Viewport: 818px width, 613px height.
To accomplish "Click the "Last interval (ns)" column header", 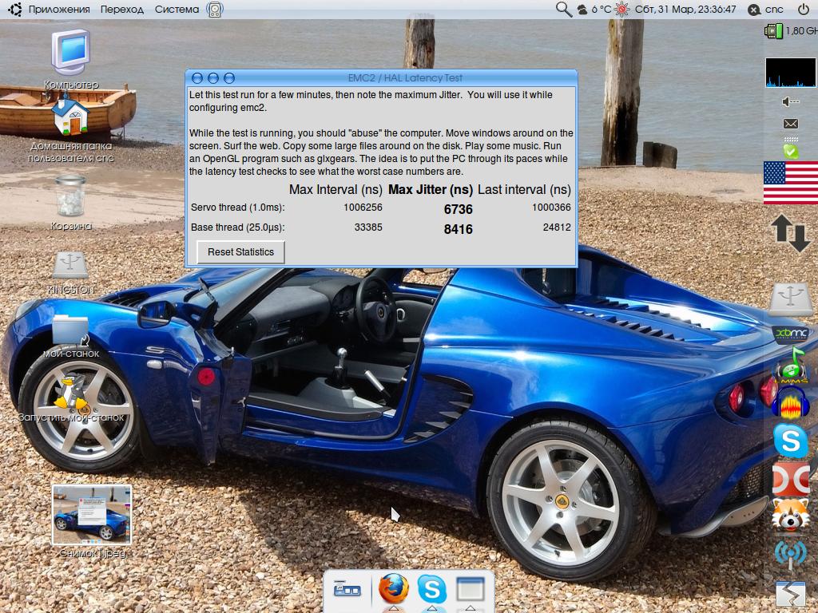I will click(524, 190).
